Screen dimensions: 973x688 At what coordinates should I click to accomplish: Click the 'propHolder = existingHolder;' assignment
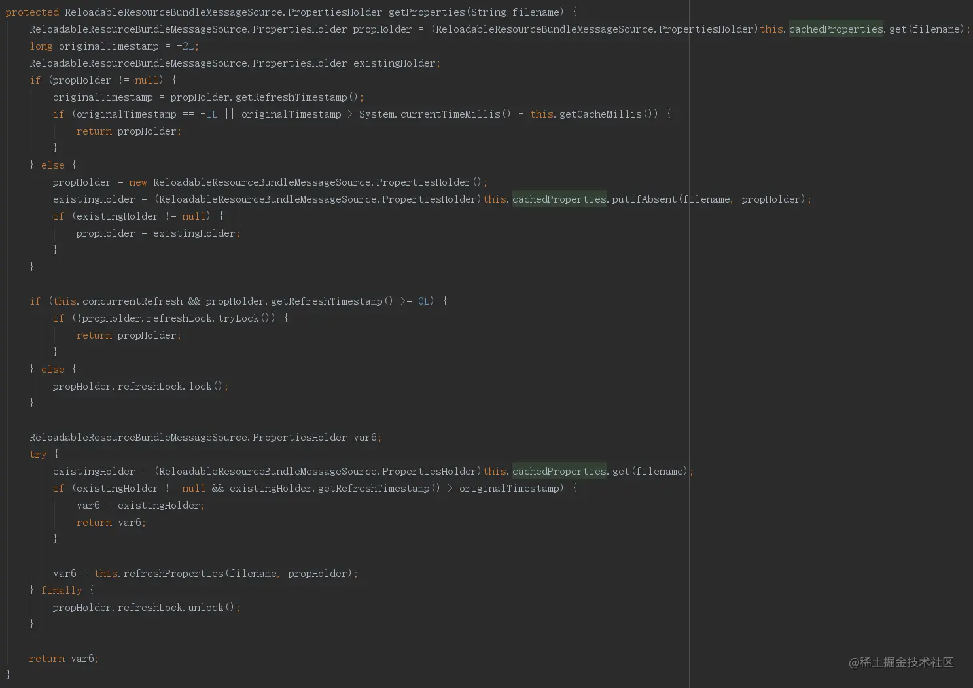pos(158,233)
